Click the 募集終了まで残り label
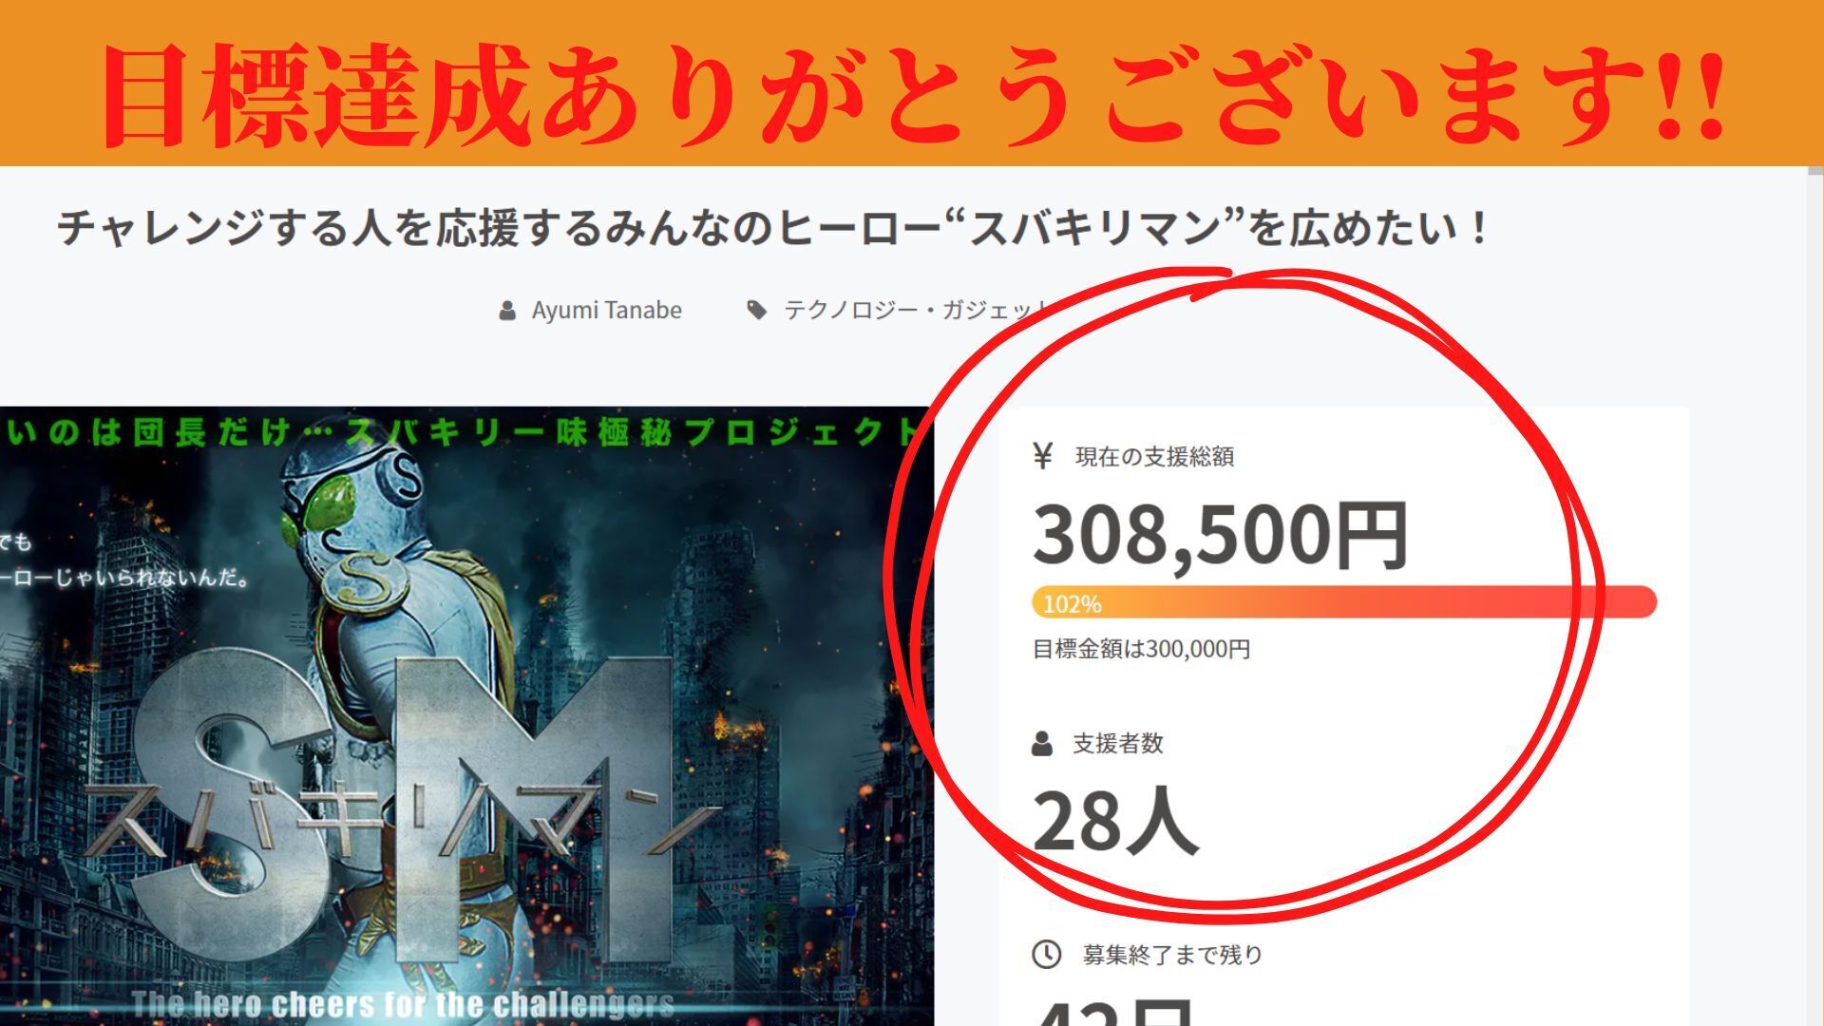Viewport: 1824px width, 1026px height. (1172, 955)
